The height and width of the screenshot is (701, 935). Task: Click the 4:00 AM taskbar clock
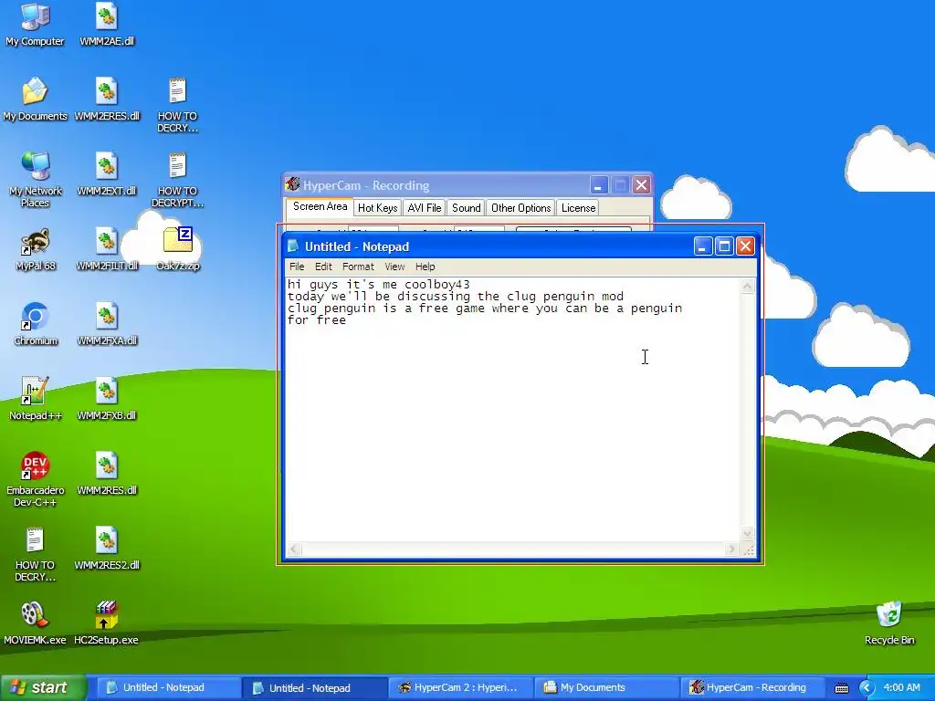point(901,687)
